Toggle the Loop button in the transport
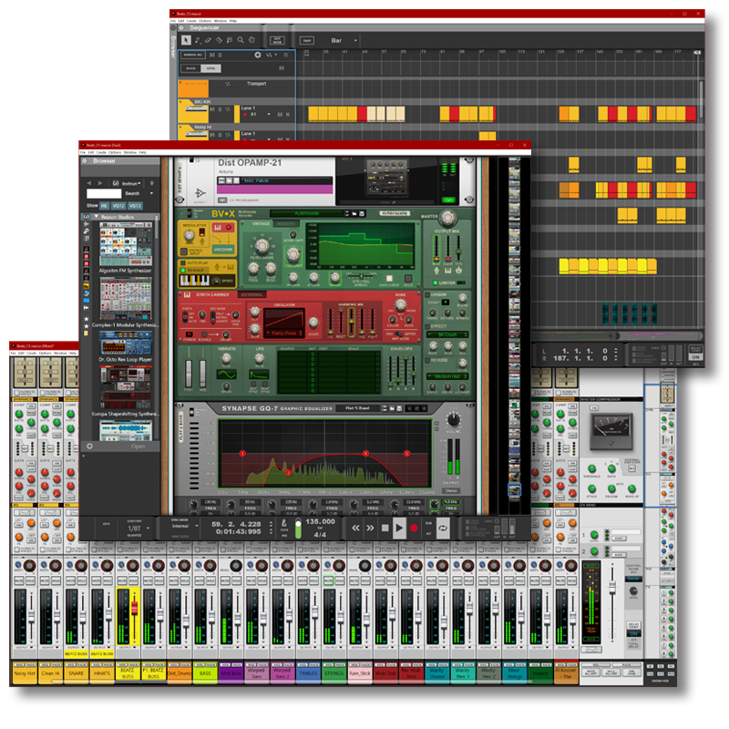 (x=444, y=528)
